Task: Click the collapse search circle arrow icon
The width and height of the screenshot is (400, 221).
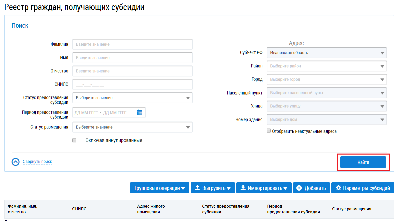Action: click(x=16, y=162)
